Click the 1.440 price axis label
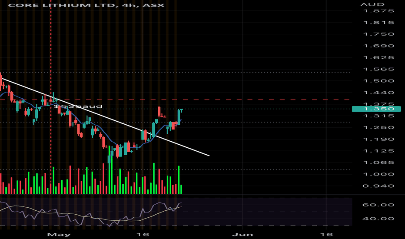405x239 pixels. click(378, 93)
